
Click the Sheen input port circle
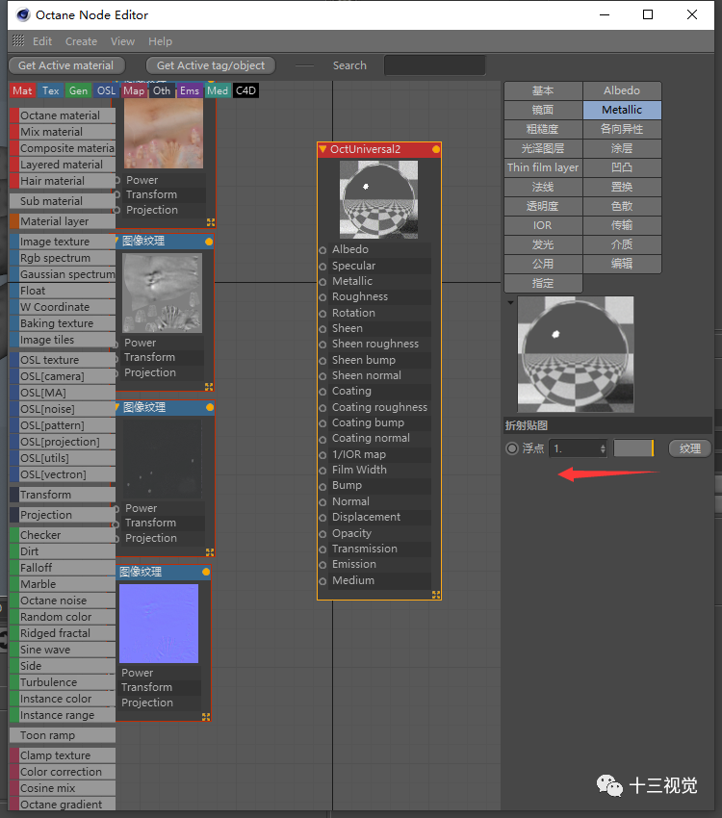click(x=322, y=329)
